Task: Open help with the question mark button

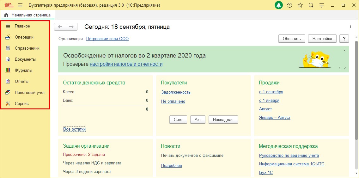Action: click(x=344, y=39)
